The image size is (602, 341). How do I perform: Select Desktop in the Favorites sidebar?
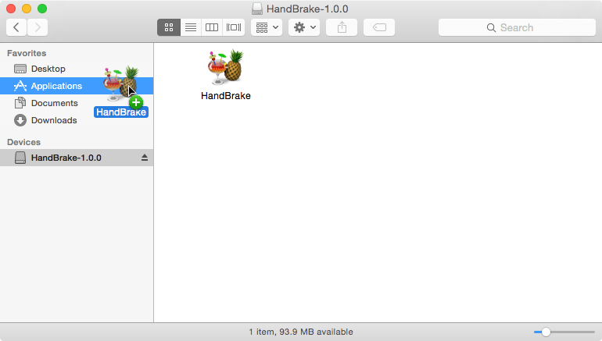(48, 69)
